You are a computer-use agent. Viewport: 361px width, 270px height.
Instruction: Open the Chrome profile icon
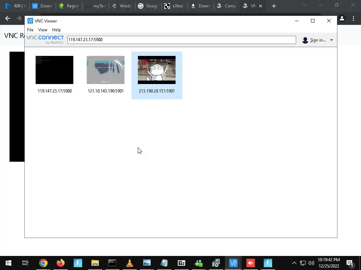tap(342, 18)
